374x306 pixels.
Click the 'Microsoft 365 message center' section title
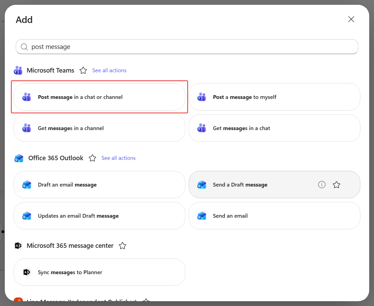[70, 245]
